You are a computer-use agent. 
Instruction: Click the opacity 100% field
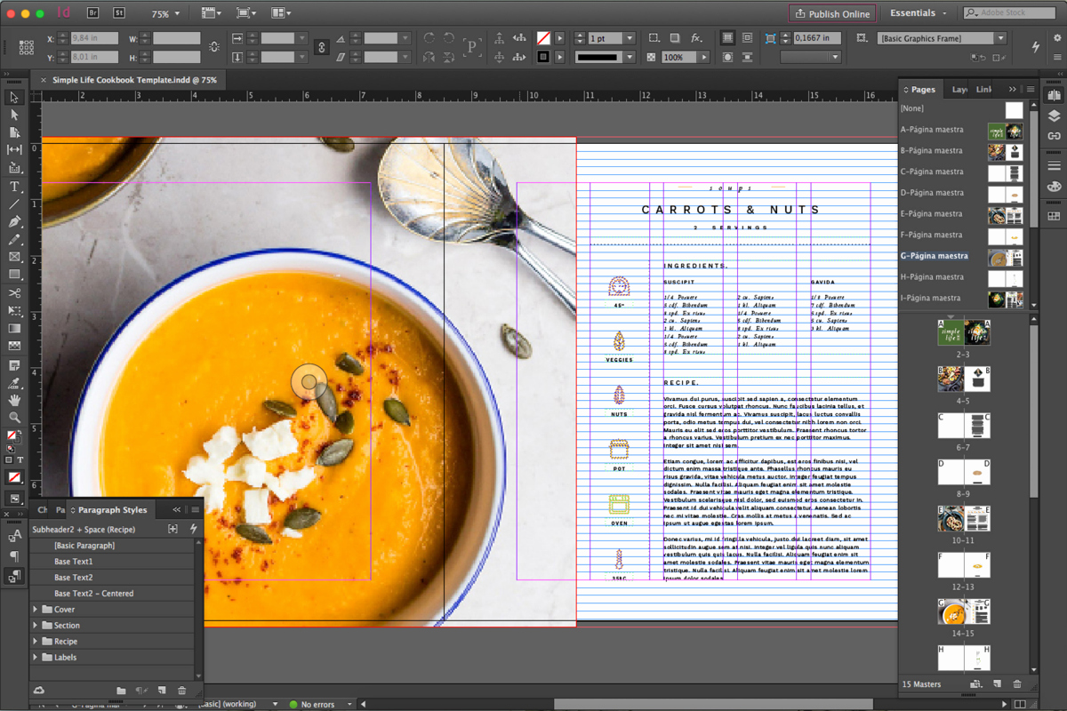coord(679,57)
